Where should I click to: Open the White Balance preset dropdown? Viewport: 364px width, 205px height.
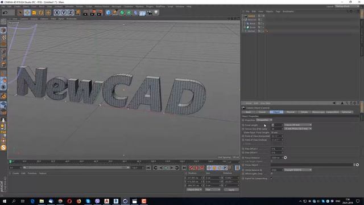point(297,170)
